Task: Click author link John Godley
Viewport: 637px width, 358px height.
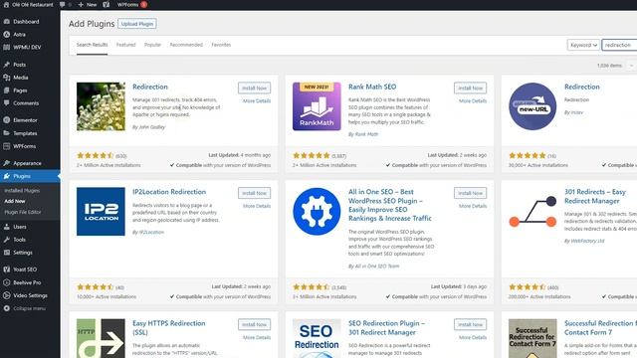Action: [152, 127]
